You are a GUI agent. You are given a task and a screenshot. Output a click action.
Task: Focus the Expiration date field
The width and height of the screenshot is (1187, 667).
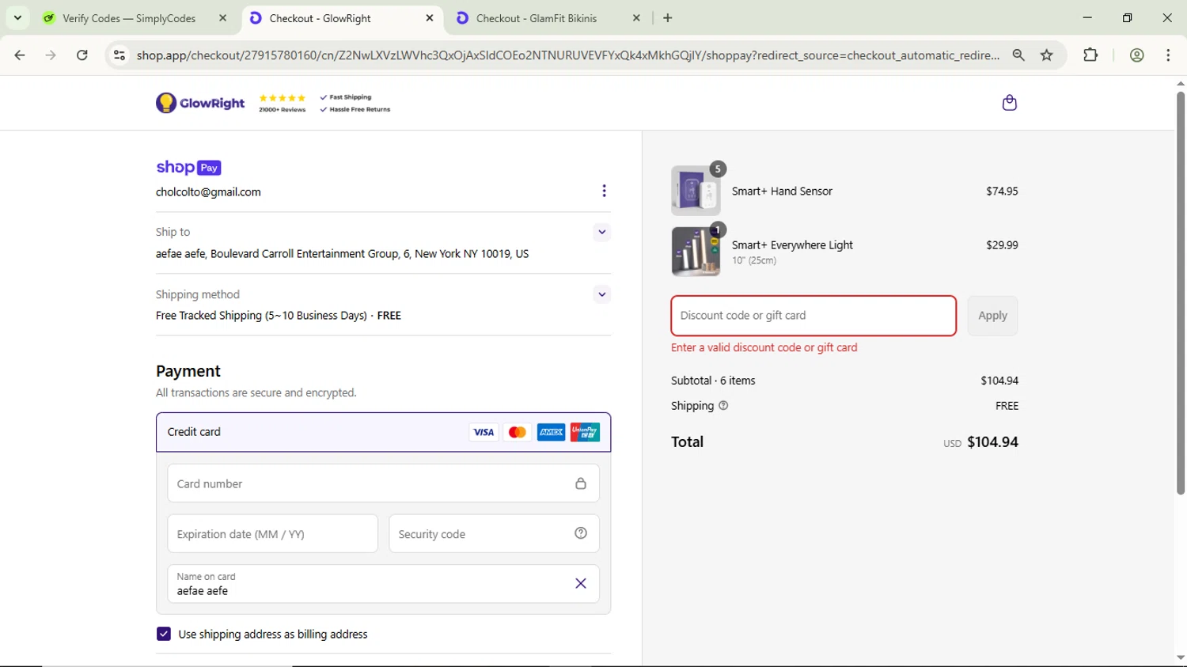coord(273,534)
